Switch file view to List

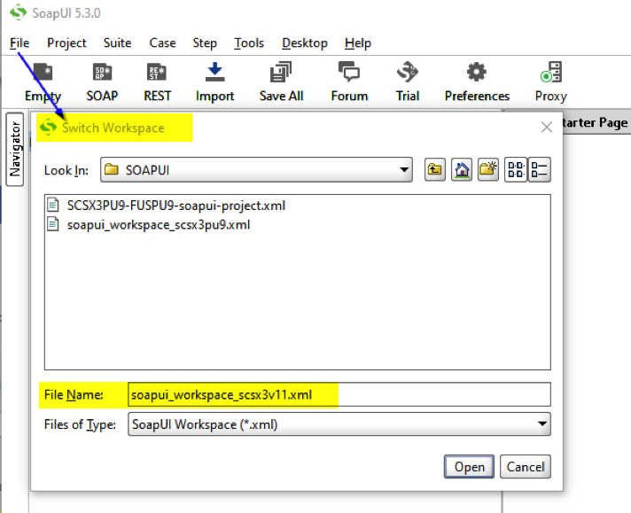(516, 170)
